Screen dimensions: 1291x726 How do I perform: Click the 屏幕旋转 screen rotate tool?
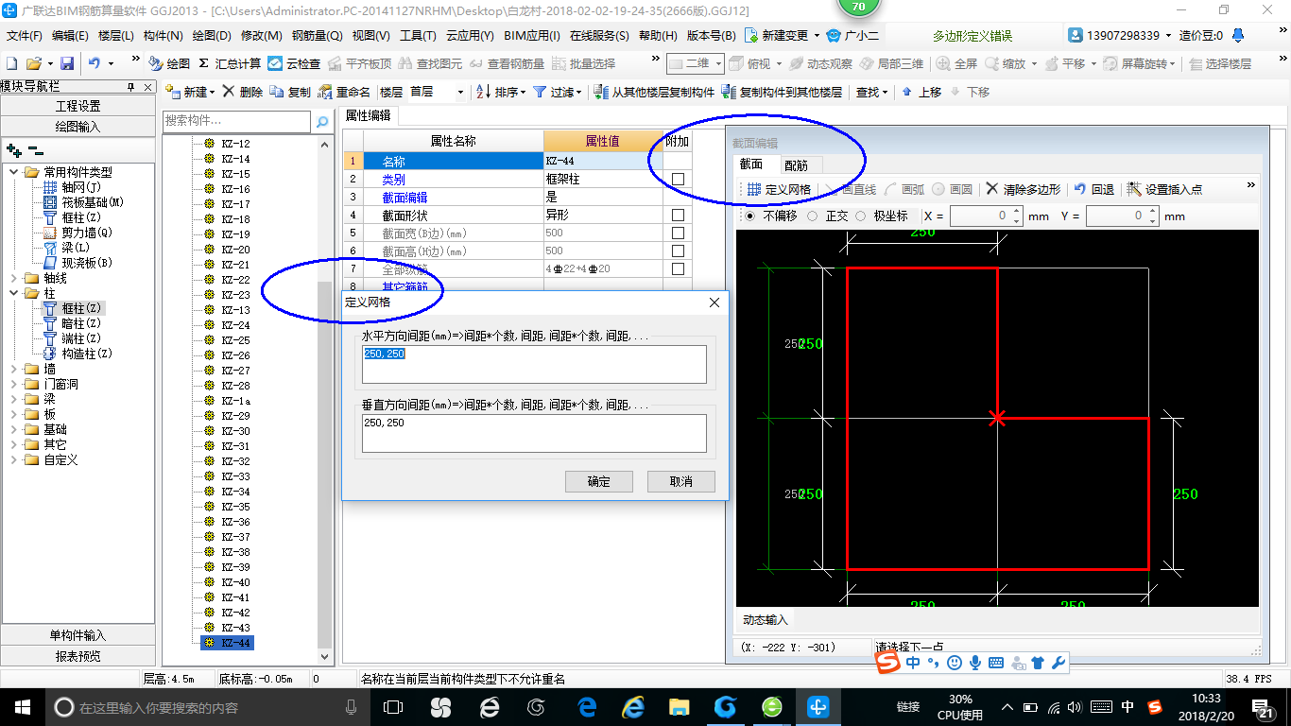[x=1140, y=63]
